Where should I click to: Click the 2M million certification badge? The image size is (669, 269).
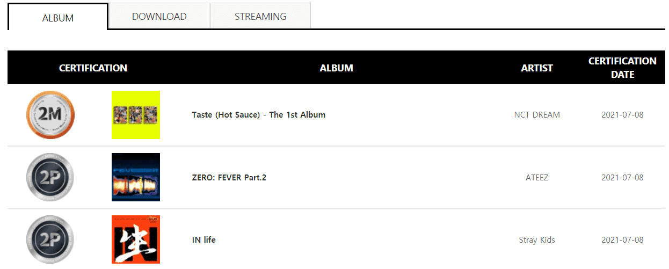50,115
